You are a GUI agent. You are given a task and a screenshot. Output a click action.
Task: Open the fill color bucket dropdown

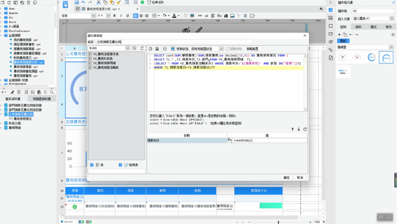point(169,16)
